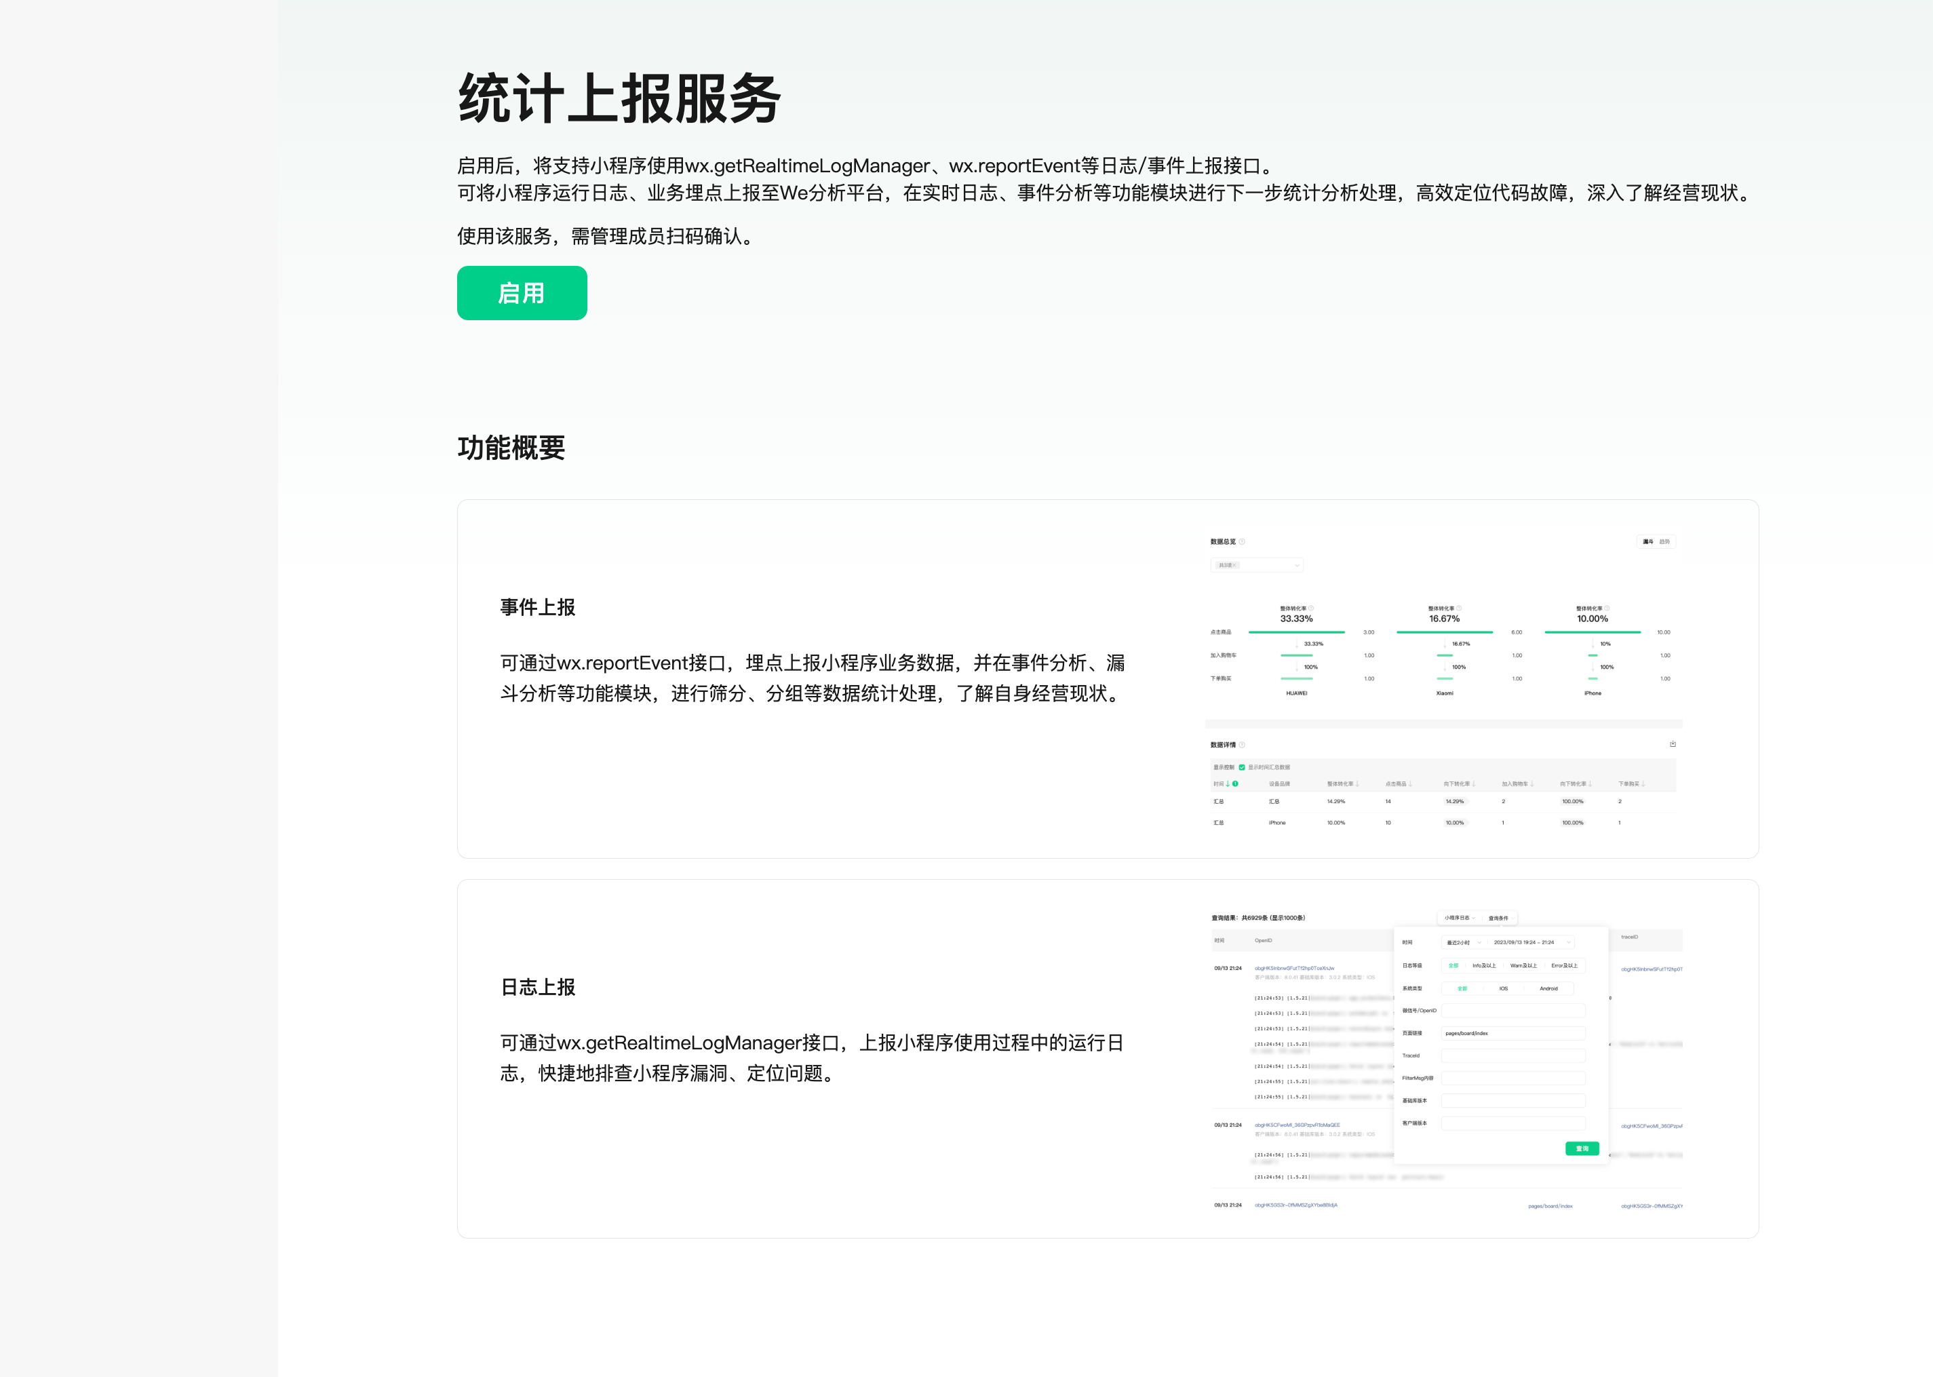Click the 页面链接 input with pages/board/index
The height and width of the screenshot is (1377, 1933).
pyautogui.click(x=1512, y=1032)
